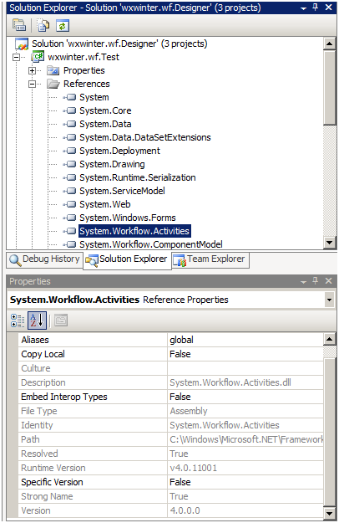Click the Show All Files toolbar icon
339x523 pixels.
[x=43, y=25]
